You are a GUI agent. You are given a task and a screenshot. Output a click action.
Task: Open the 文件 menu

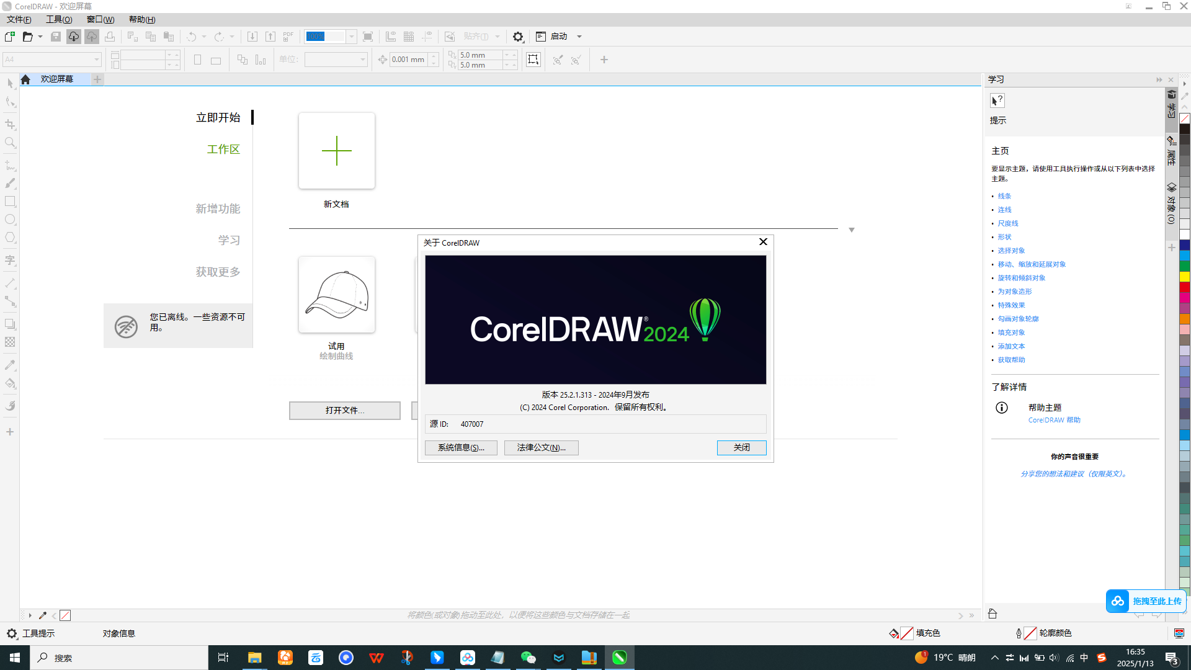pyautogui.click(x=19, y=19)
